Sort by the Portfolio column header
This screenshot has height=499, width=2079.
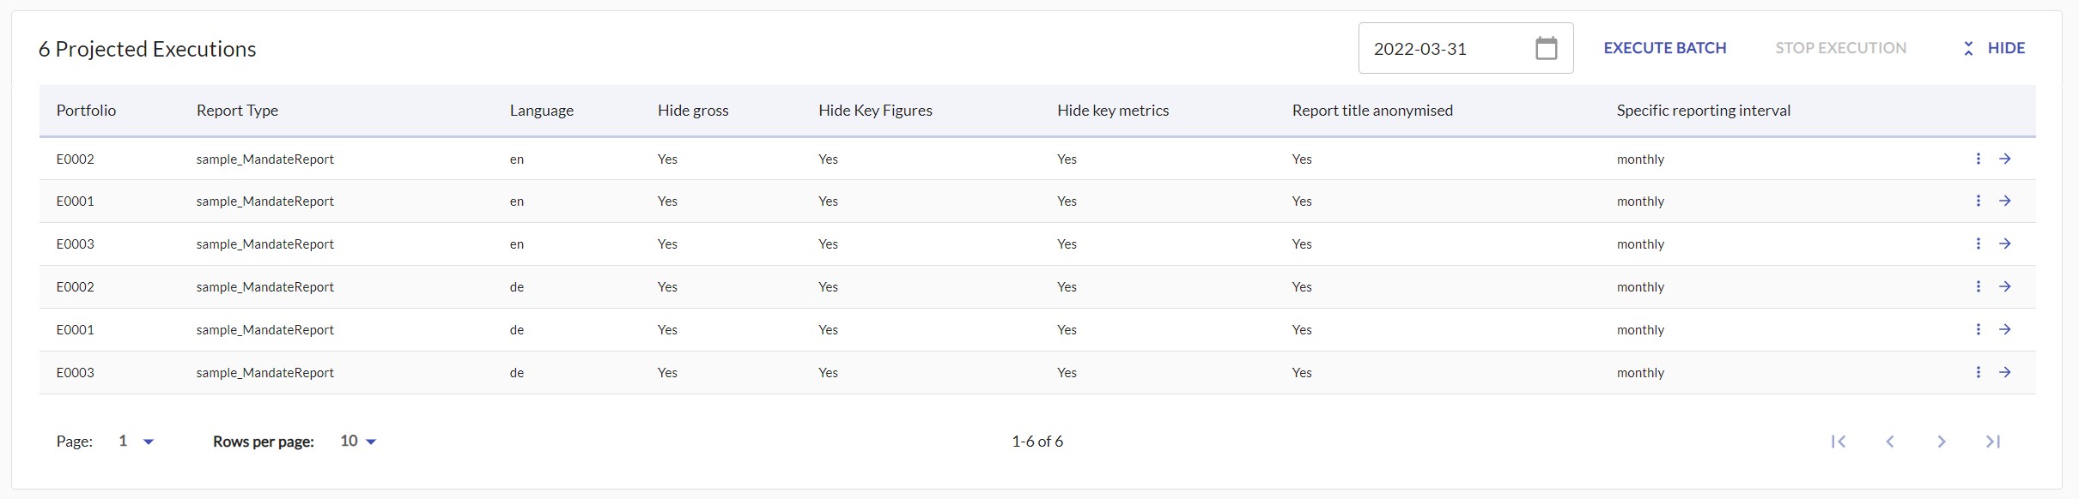(86, 111)
